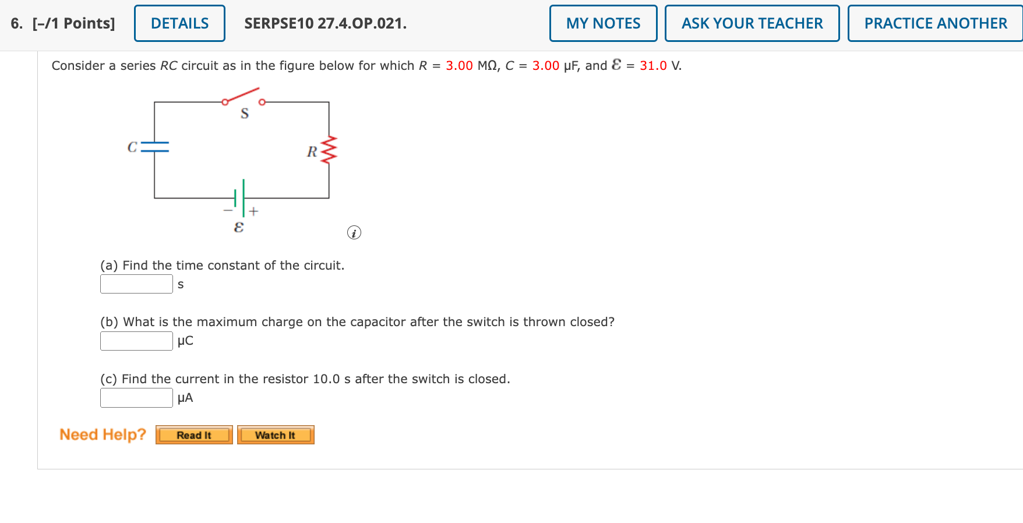Click the circuit figure info icon
This screenshot has height=523, width=1023.
(x=354, y=232)
